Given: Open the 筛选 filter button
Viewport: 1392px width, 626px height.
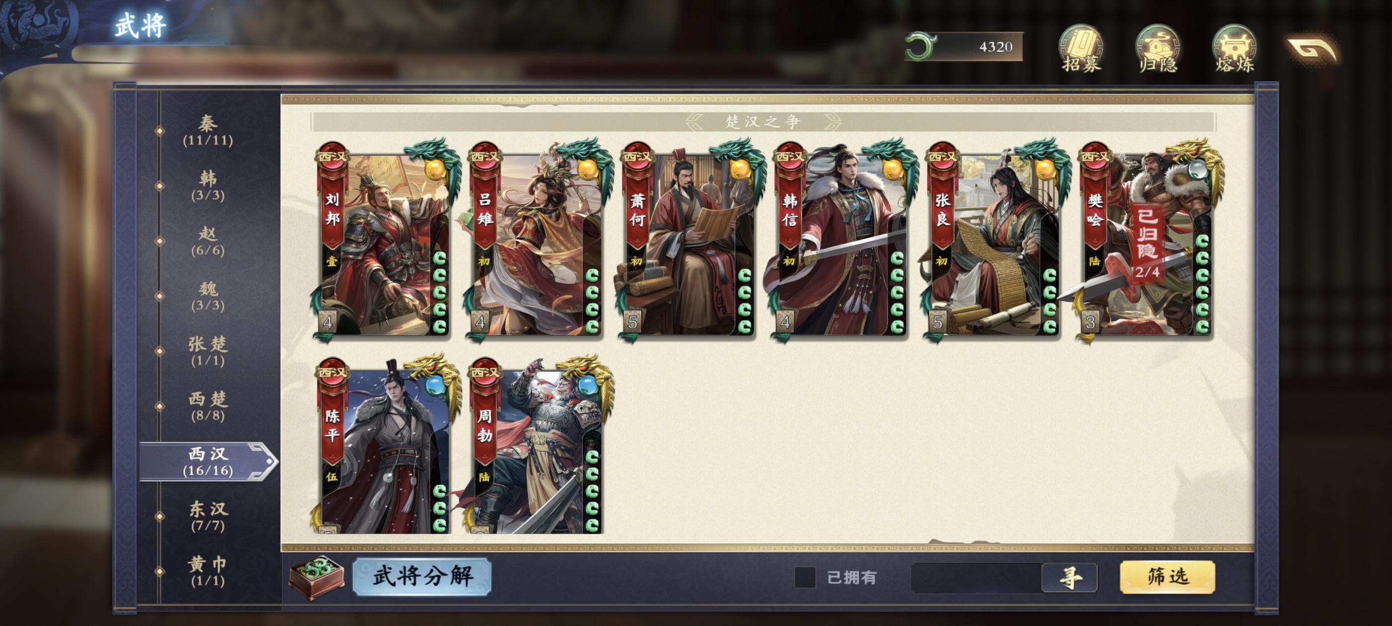Looking at the screenshot, I should point(1168,577).
